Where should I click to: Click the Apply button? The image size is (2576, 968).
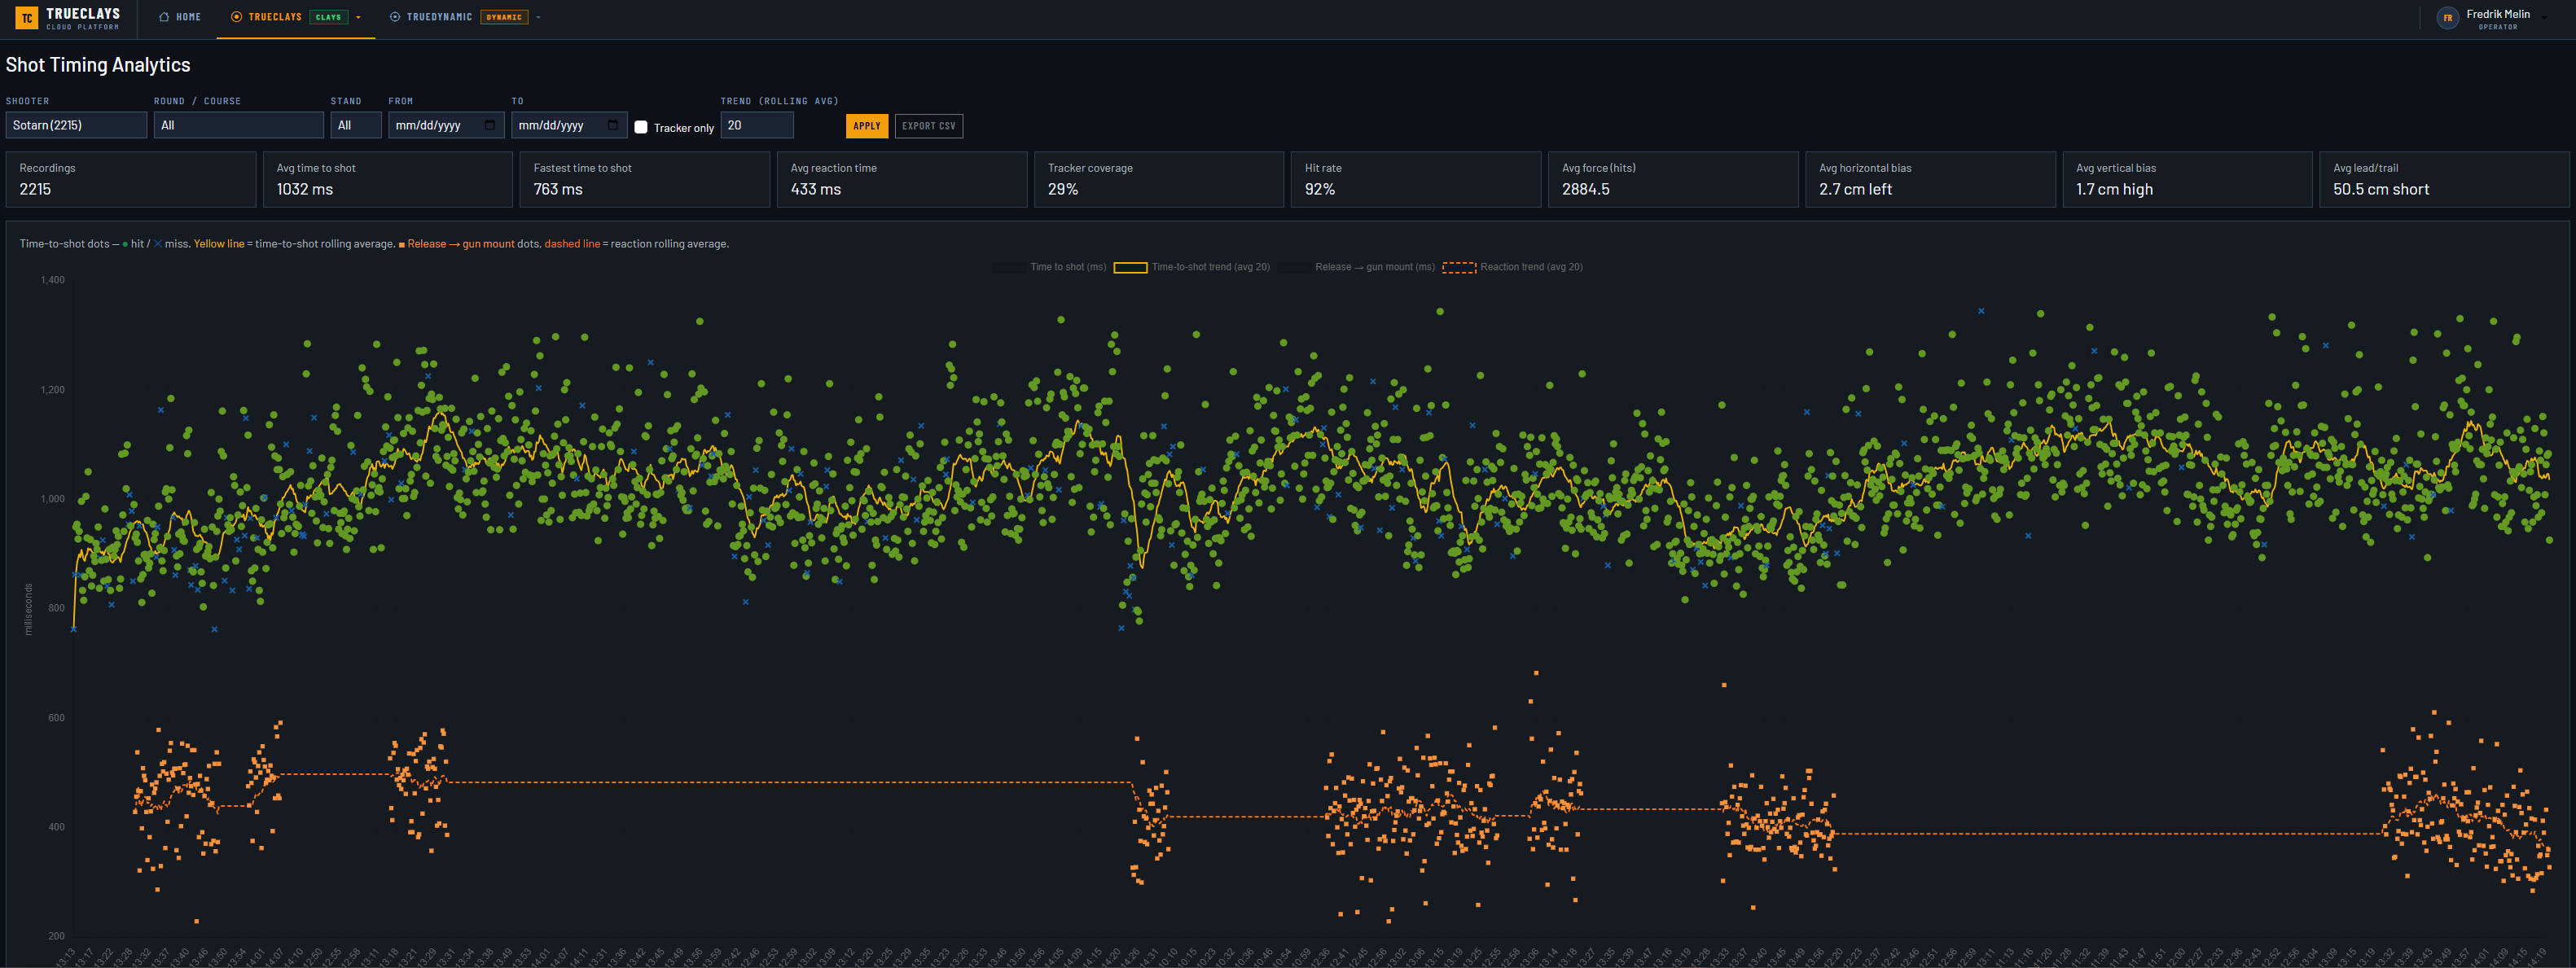click(x=867, y=126)
